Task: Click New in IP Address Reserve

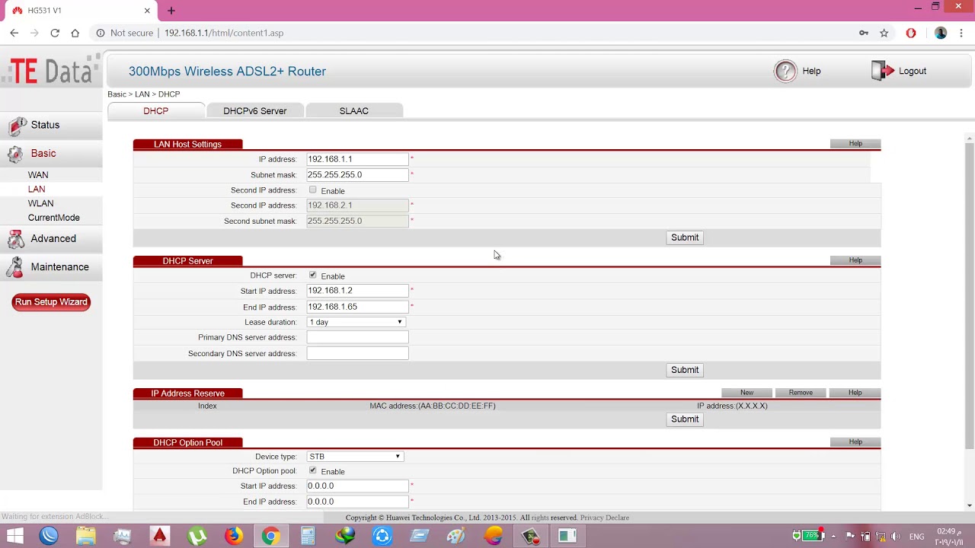Action: (747, 393)
